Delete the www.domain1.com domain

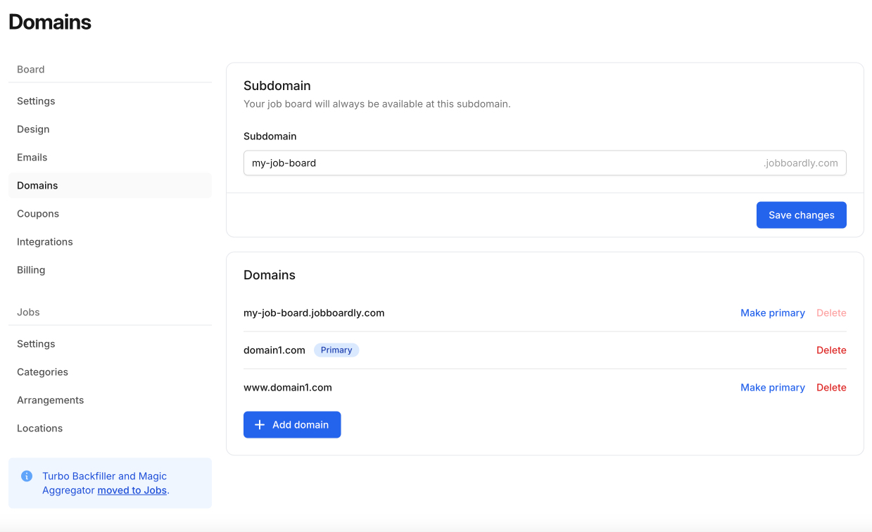coord(831,387)
